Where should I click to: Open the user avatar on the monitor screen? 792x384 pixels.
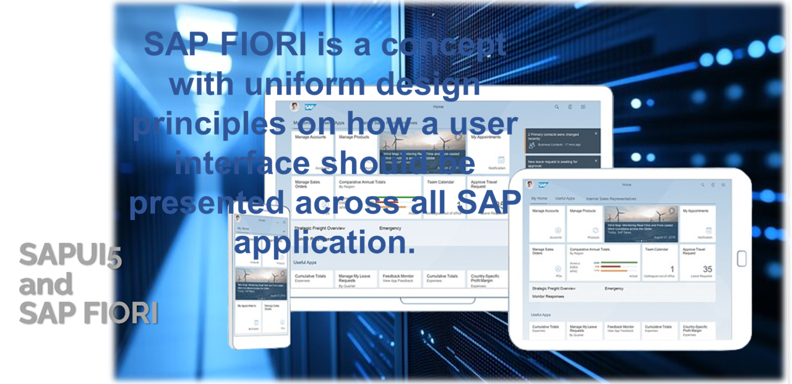[295, 107]
